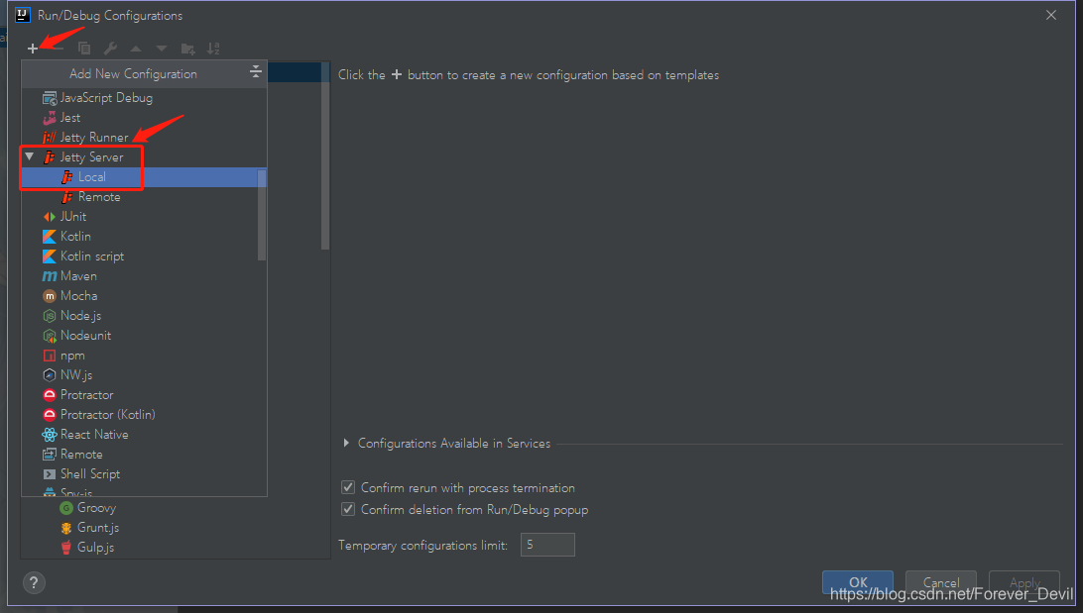The image size is (1083, 613).
Task: Expand Configurations Available in Services
Action: pyautogui.click(x=346, y=443)
